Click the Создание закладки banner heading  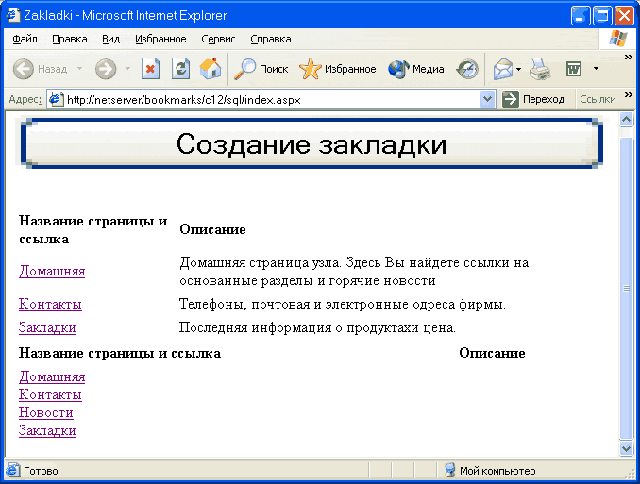[312, 143]
